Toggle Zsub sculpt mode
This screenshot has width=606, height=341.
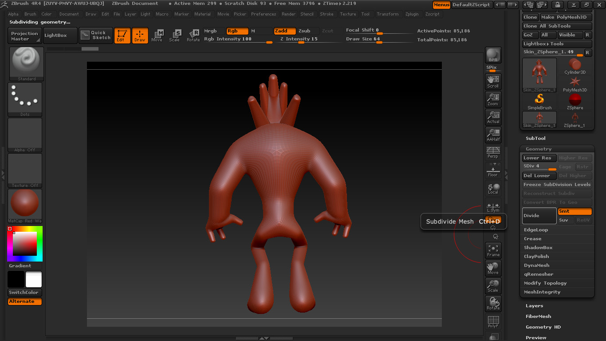(308, 31)
